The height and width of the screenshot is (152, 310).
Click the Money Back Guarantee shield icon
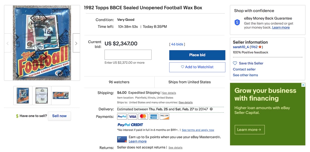(237, 23)
